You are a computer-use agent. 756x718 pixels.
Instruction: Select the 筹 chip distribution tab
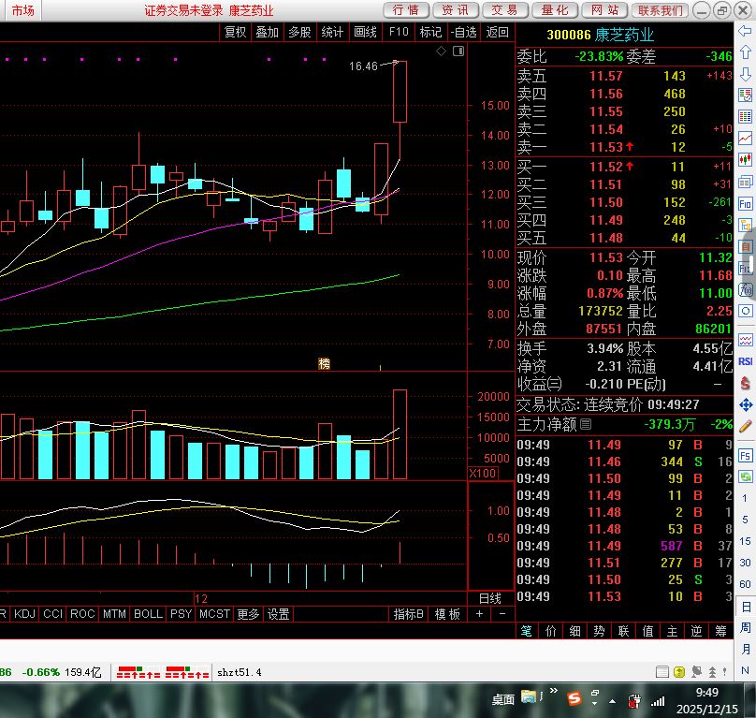pyautogui.click(x=720, y=631)
